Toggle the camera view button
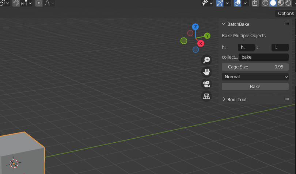Screen dimensions: 296x174 206,84
